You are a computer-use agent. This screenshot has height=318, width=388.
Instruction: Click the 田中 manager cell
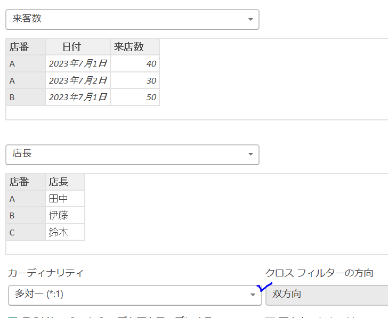[64, 199]
